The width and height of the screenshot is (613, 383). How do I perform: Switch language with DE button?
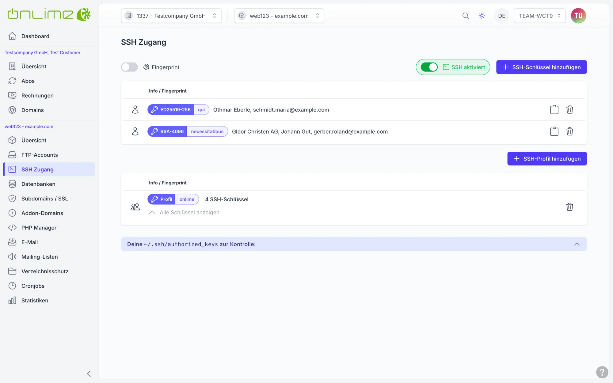501,16
